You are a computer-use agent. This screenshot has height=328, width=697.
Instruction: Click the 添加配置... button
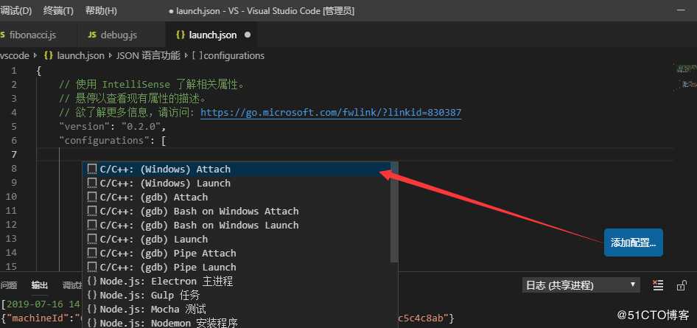[x=634, y=242]
